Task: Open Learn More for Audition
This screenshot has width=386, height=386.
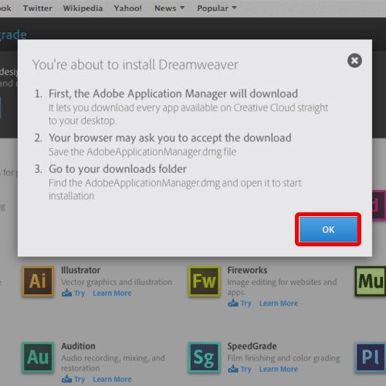Action: [112, 379]
